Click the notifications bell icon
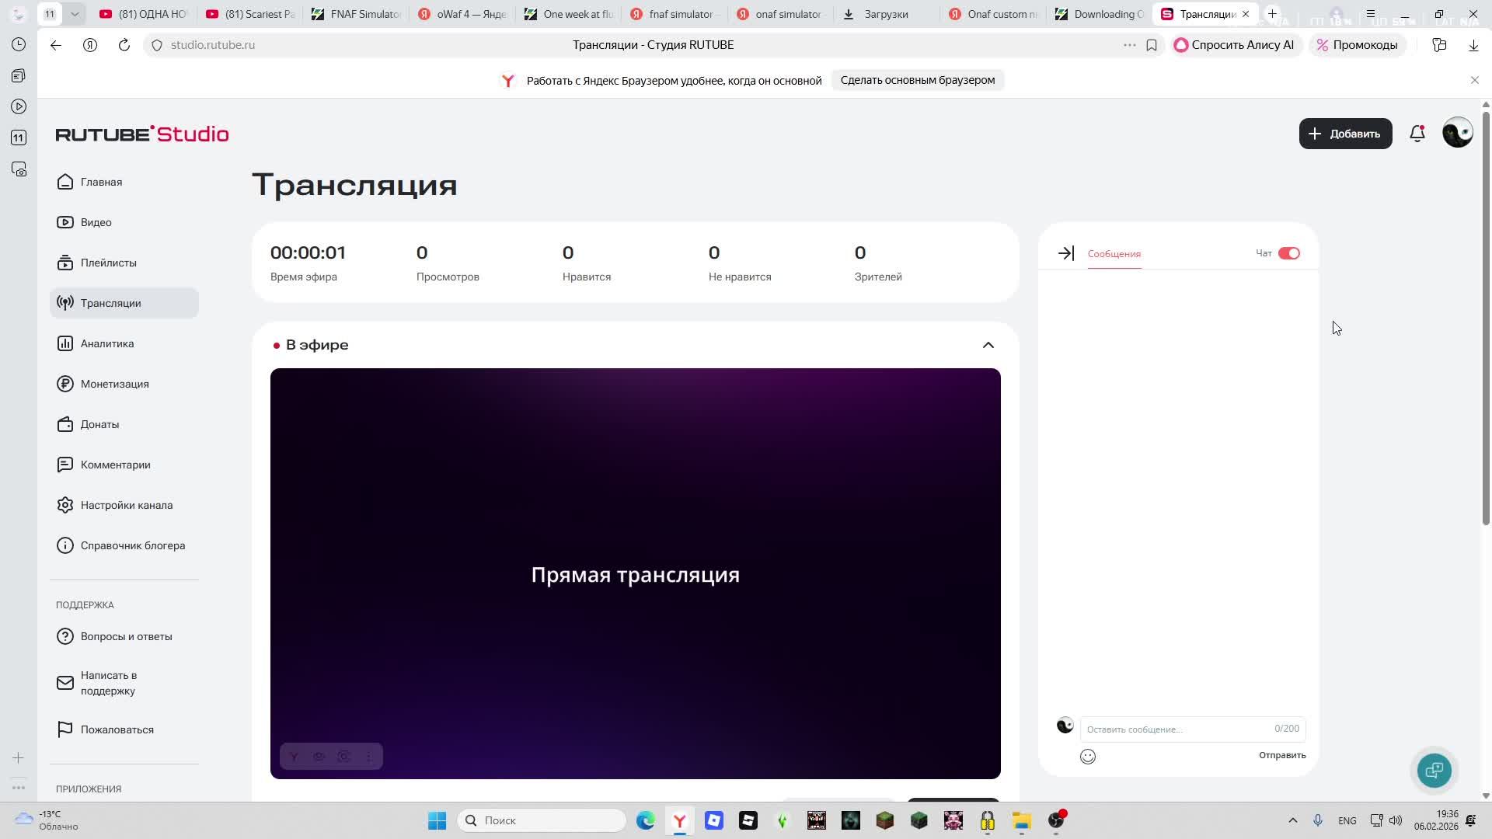Image resolution: width=1492 pixels, height=839 pixels. (1417, 134)
